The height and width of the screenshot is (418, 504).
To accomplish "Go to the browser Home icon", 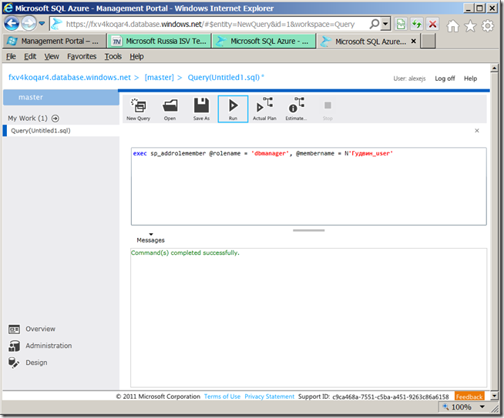I will tap(453, 25).
